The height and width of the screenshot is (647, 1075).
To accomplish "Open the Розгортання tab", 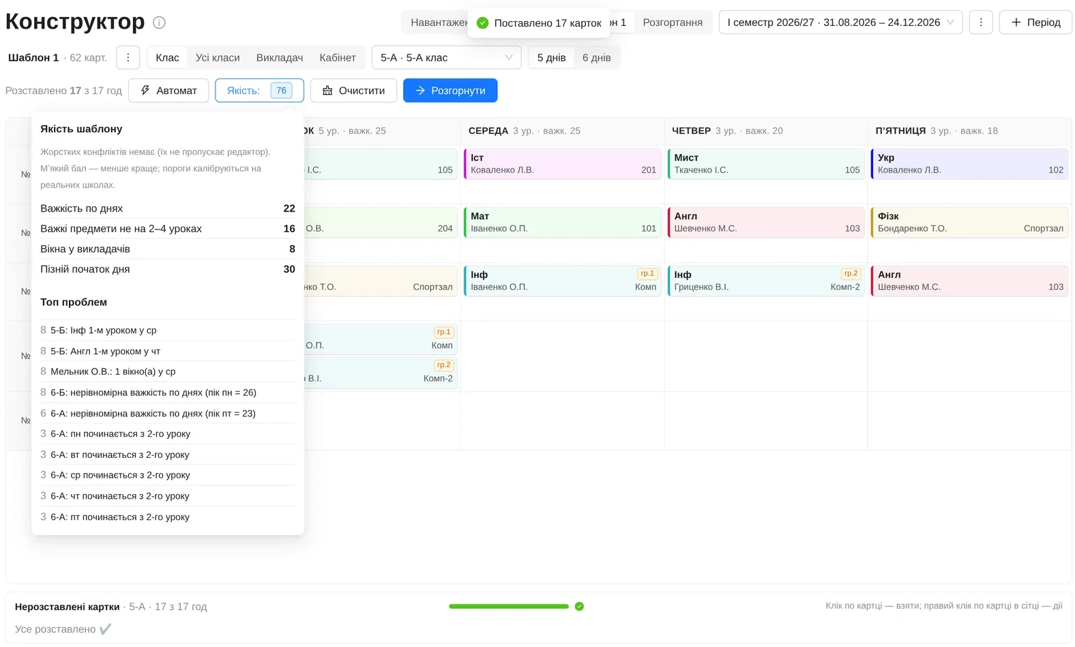I will (673, 23).
